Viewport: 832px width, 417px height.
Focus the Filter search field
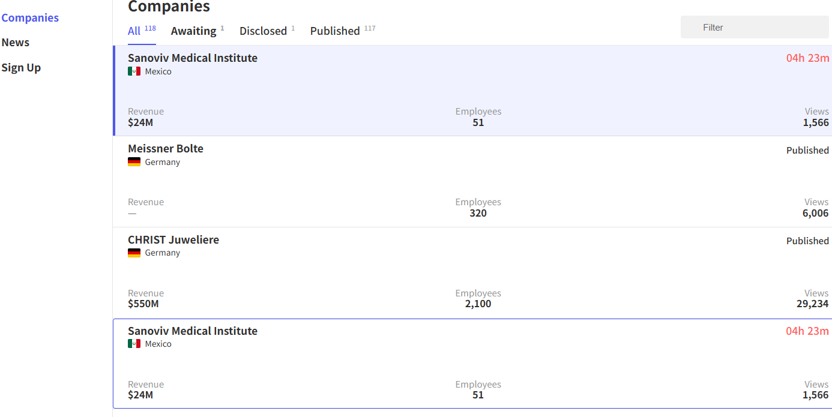tap(755, 27)
